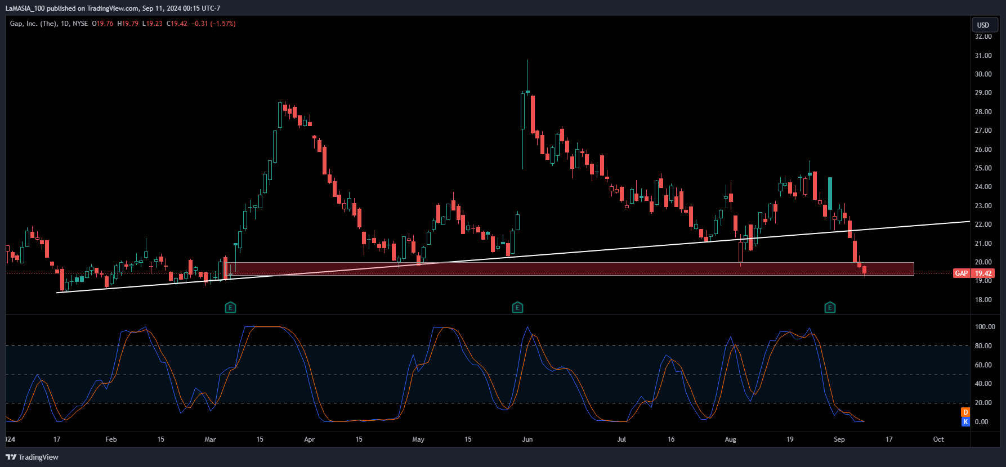The image size is (1006, 467).
Task: Click the June earnings E marker
Action: (517, 307)
